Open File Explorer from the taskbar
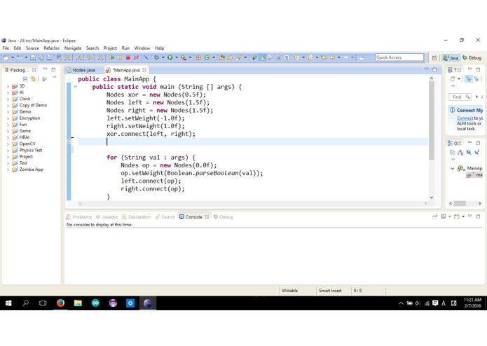487x346 pixels. click(x=78, y=303)
